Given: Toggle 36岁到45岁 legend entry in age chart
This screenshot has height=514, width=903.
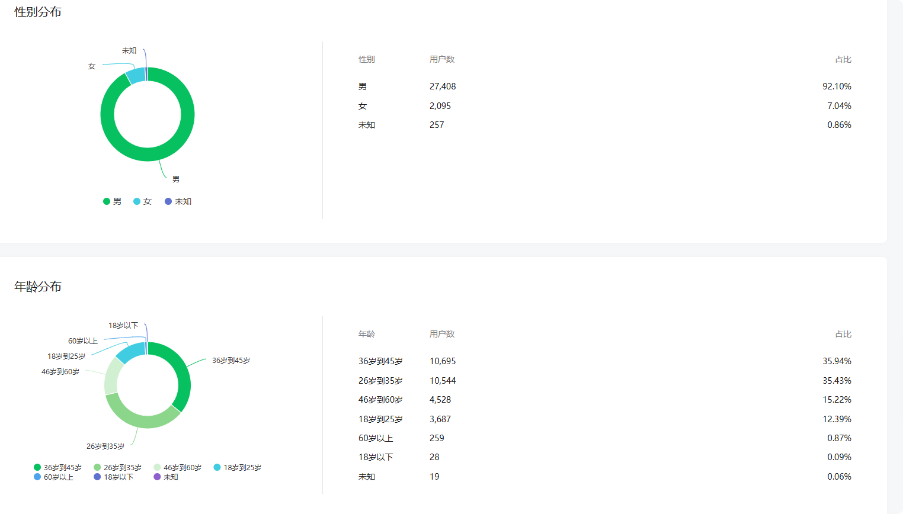Looking at the screenshot, I should (58, 468).
